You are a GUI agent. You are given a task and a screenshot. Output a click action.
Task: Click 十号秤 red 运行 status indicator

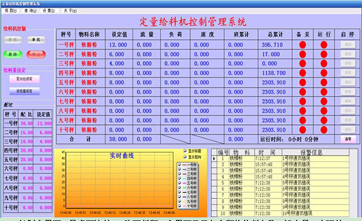pos(323,129)
